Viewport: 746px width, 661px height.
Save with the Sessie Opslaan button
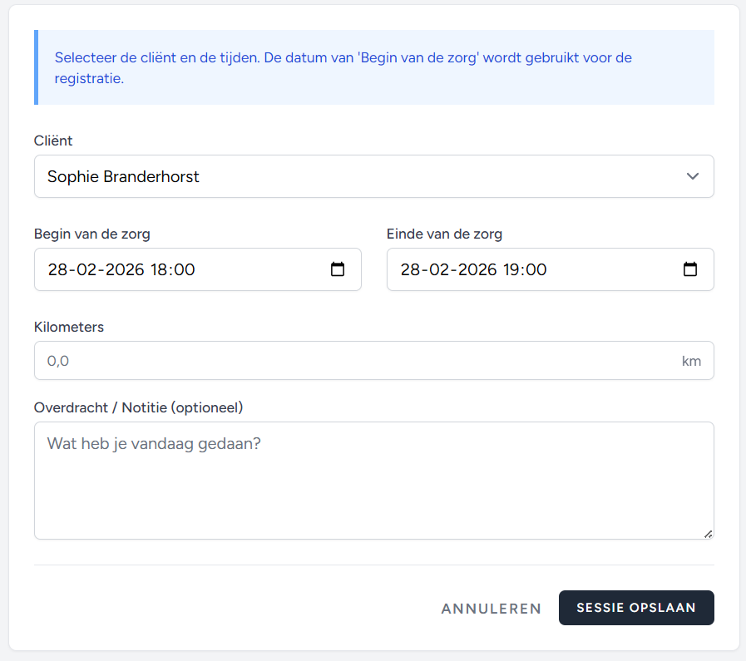pyautogui.click(x=636, y=608)
